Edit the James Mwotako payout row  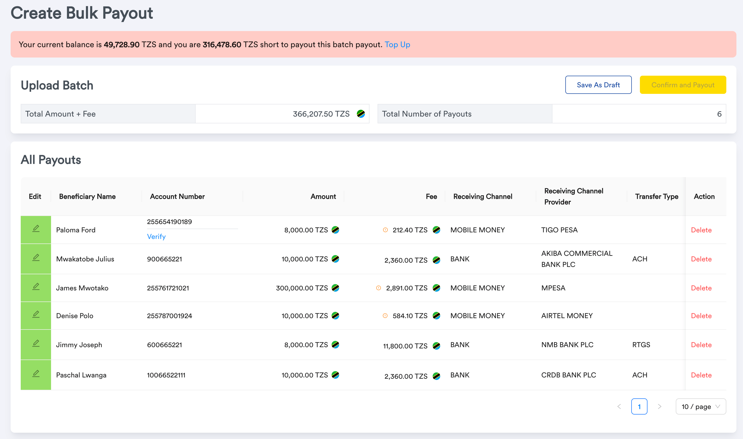[x=36, y=287]
